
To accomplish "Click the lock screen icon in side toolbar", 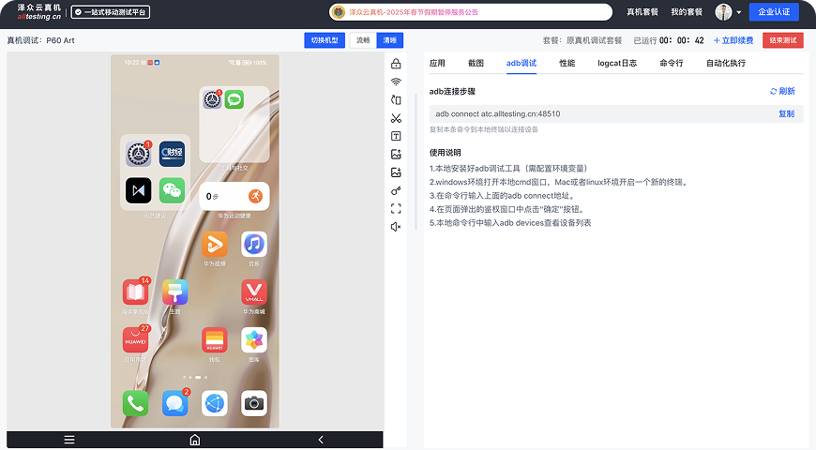I will (x=396, y=64).
